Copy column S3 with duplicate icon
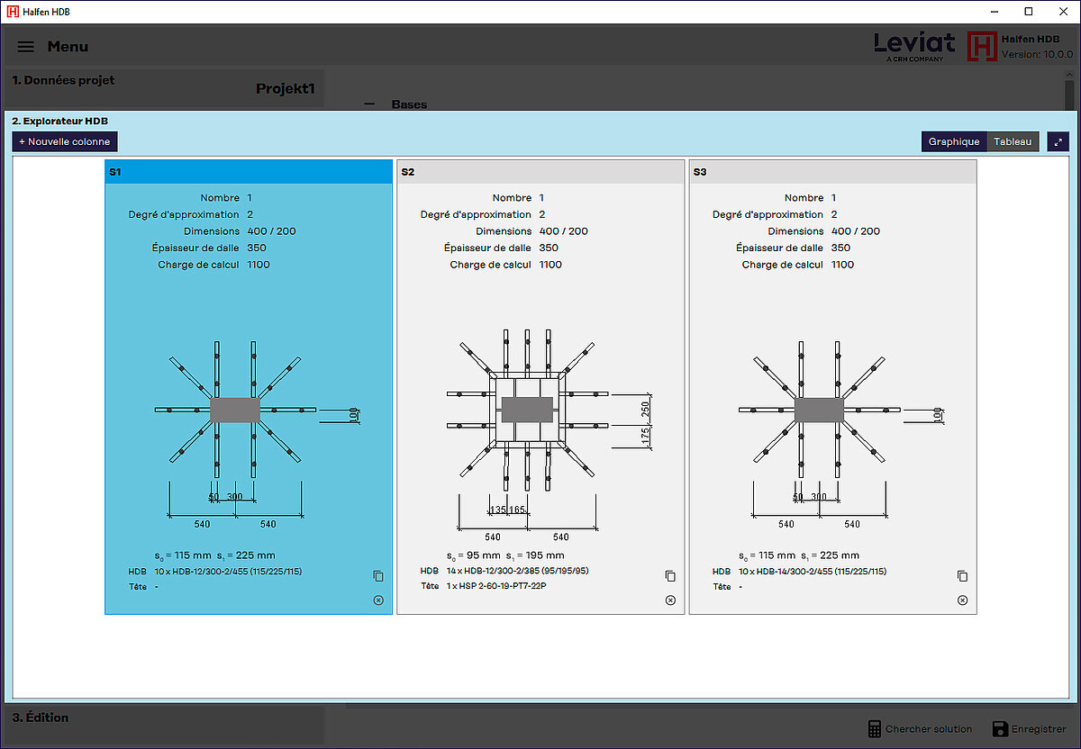Image resolution: width=1081 pixels, height=749 pixels. pos(962,576)
